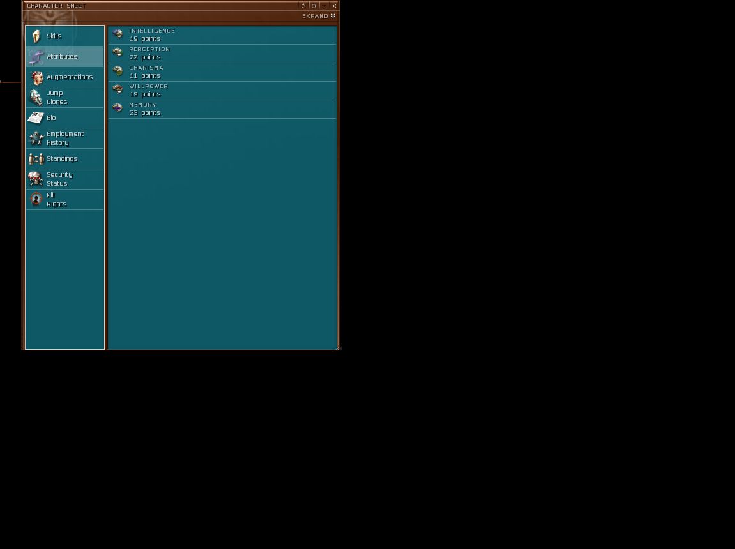
Task: Open the Bio tab
Action: (x=64, y=117)
